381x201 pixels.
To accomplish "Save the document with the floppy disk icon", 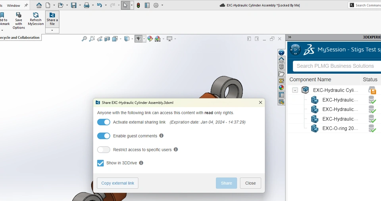I will tap(74, 5).
